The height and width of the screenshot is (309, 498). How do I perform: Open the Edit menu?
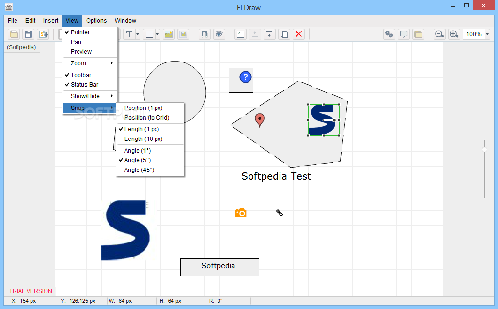point(30,21)
